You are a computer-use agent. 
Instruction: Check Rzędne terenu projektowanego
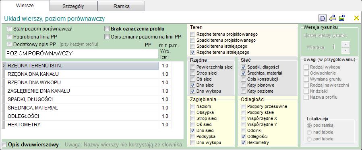(192, 34)
